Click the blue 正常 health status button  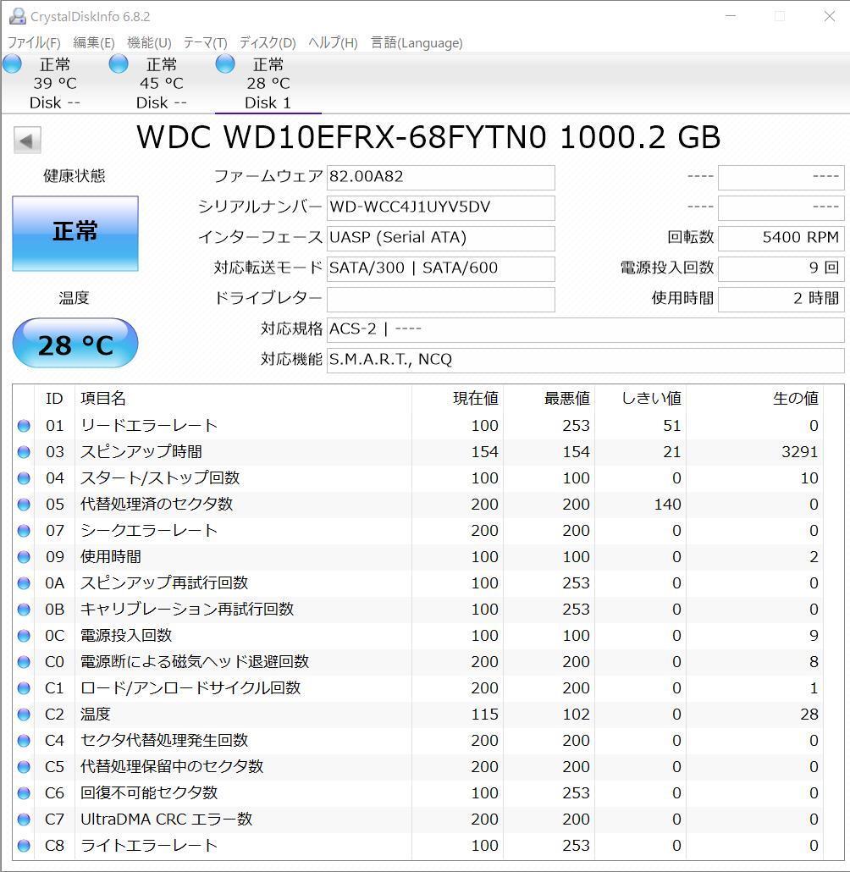pos(75,233)
